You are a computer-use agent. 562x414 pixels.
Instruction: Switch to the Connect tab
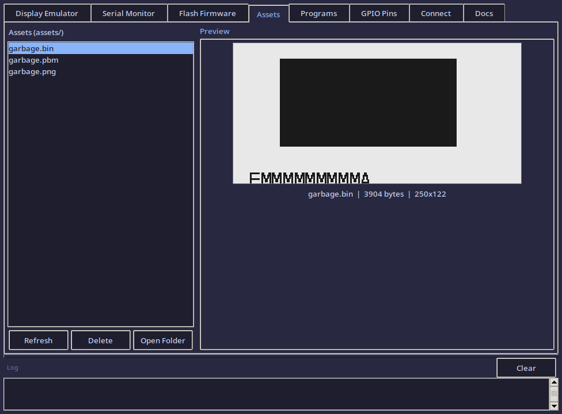[436, 13]
